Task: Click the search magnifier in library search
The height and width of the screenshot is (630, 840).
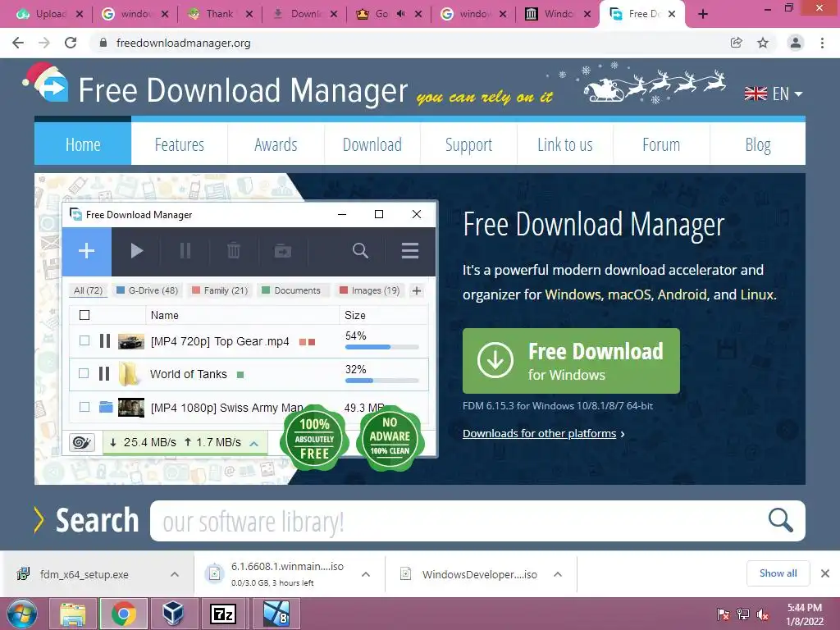Action: [780, 520]
